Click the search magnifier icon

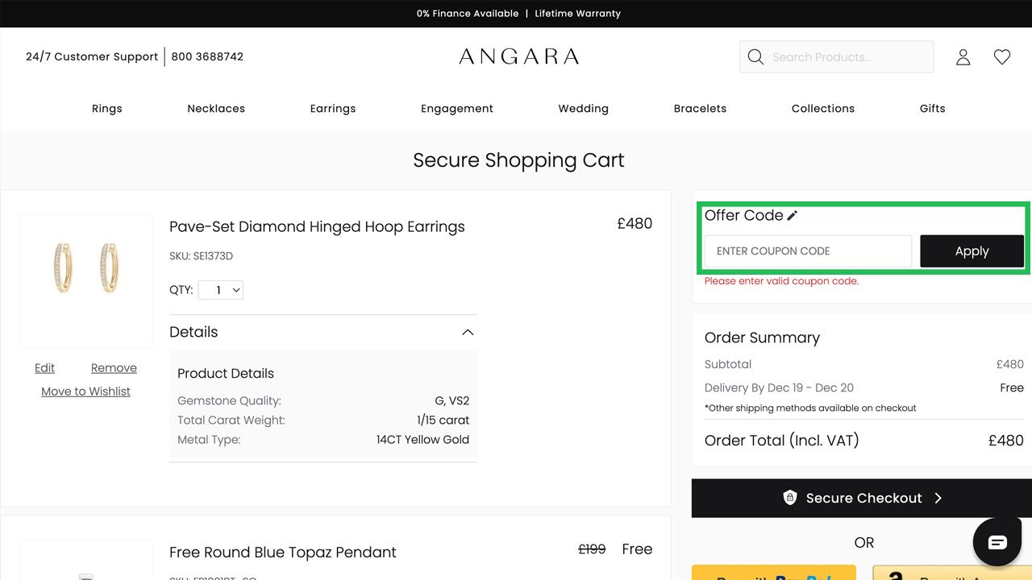(755, 57)
